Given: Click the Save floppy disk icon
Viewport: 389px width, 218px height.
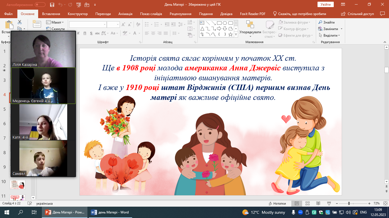Looking at the screenshot, I should tap(52, 5).
